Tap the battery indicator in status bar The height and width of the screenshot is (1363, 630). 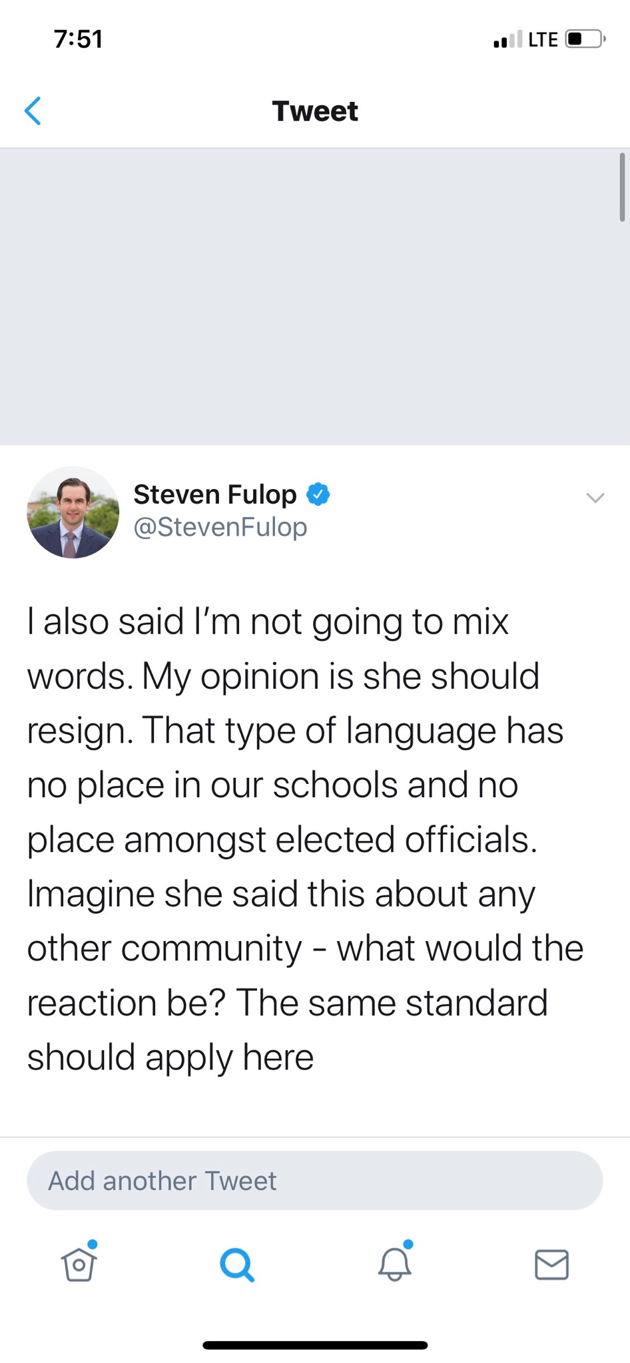pyautogui.click(x=584, y=39)
